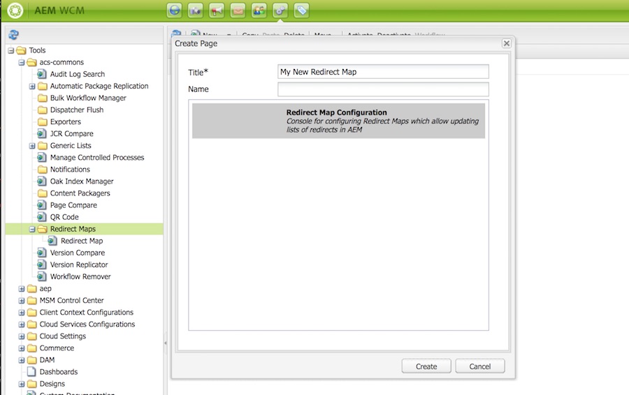
Task: Click Page Compare page icon
Action: [x=42, y=204]
